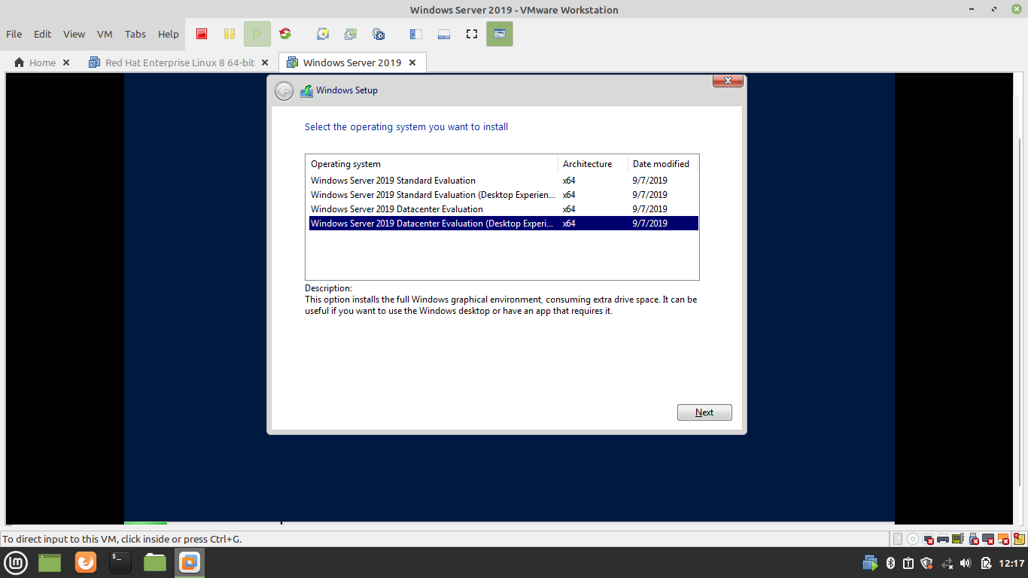This screenshot has height=578, width=1028.
Task: Select Windows Server 2019 Datacenter Evaluation
Action: point(503,209)
